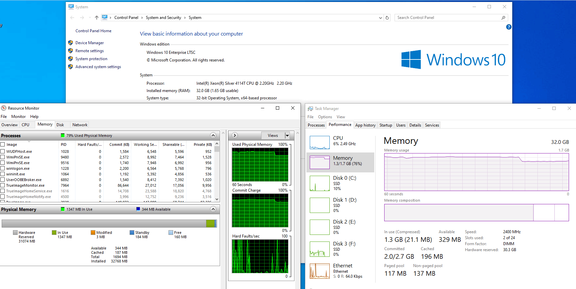
Task: Open the App history tab in Task Manager
Action: tap(365, 125)
